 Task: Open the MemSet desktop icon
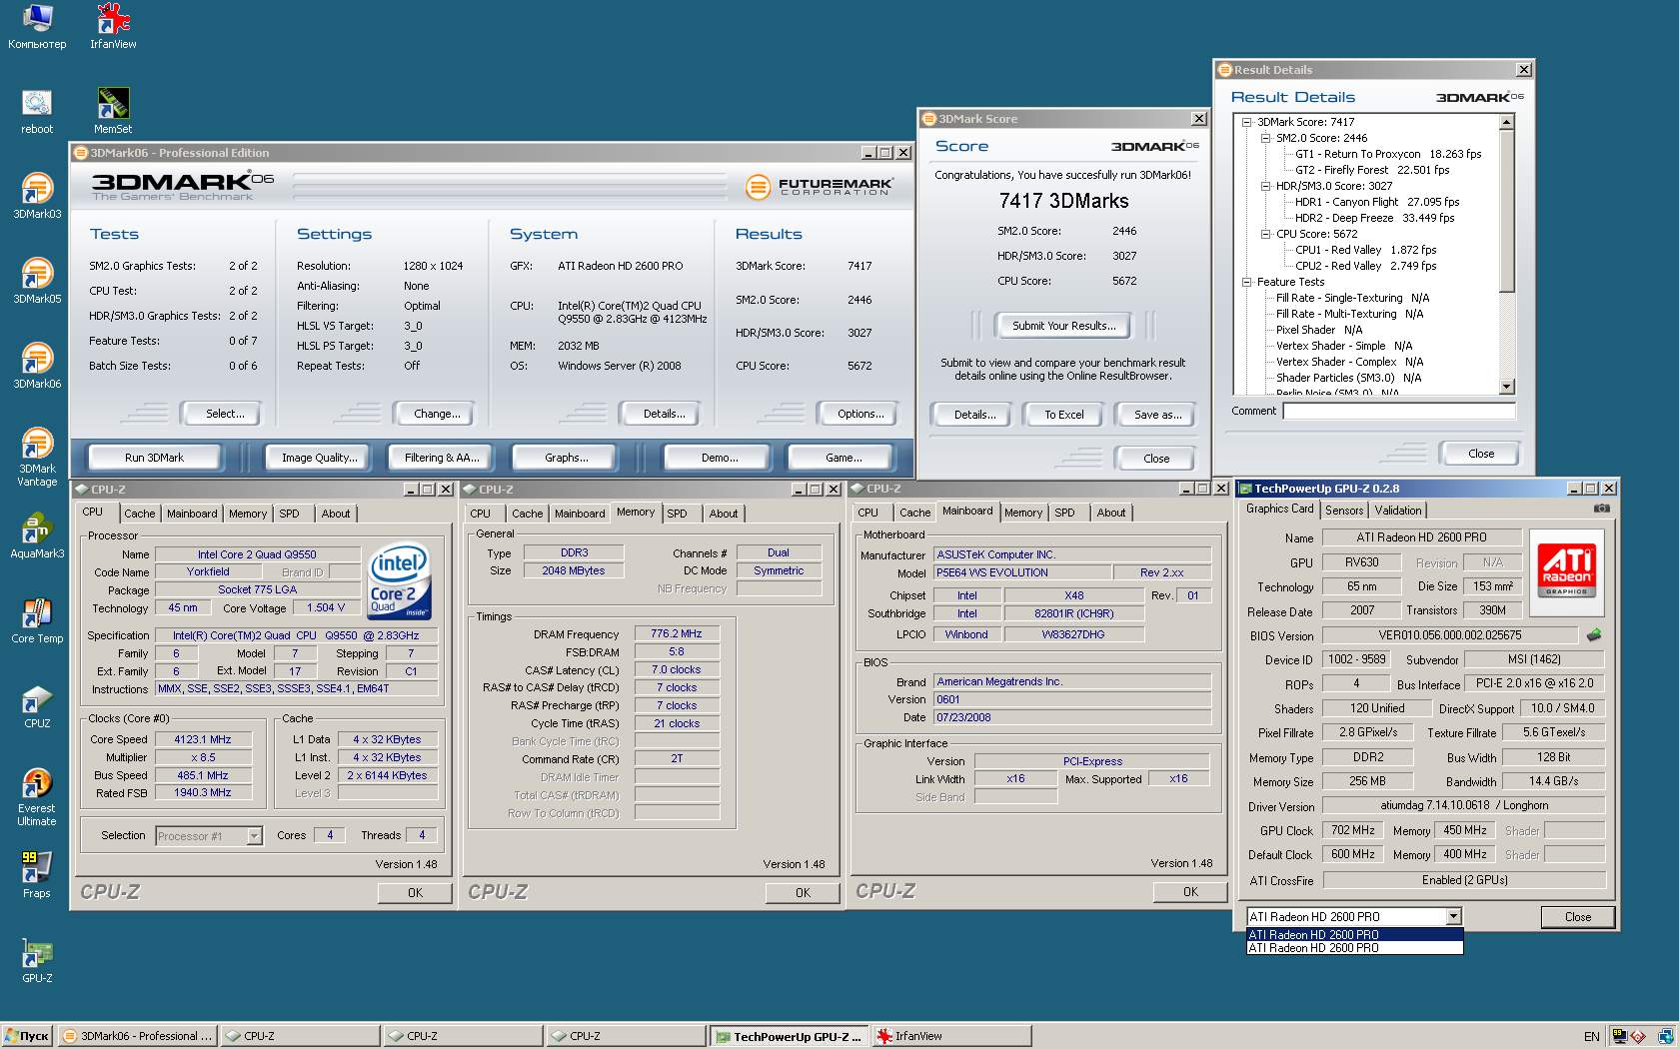pos(113,112)
